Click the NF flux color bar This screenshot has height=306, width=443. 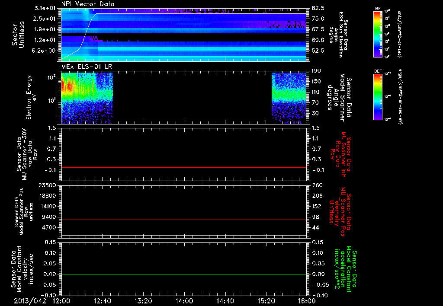378,34
